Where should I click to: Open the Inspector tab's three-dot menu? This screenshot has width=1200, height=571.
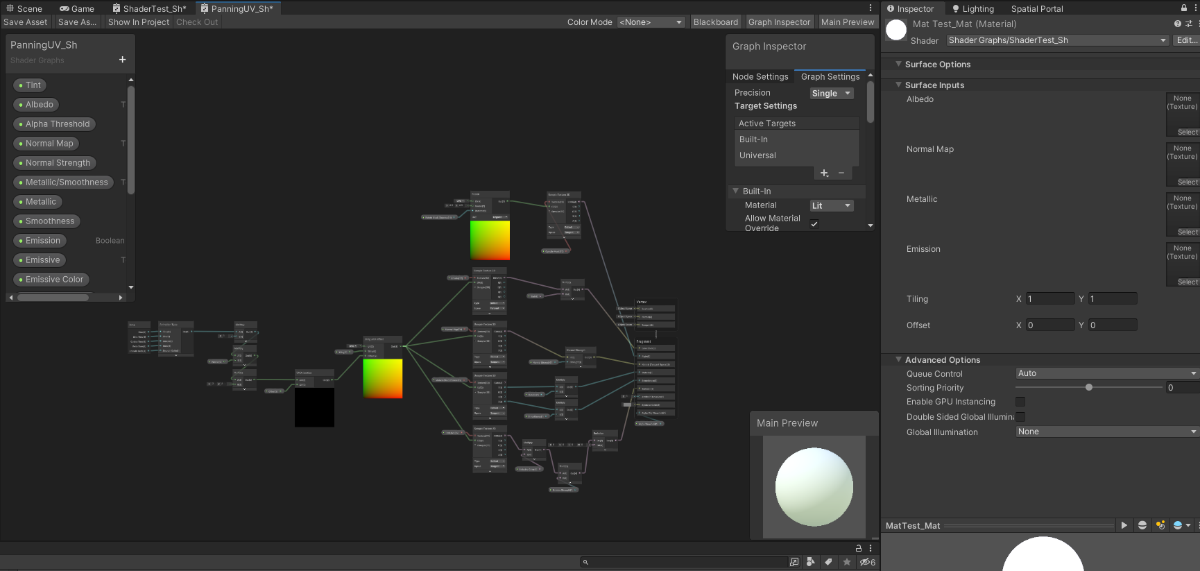[x=1197, y=8]
